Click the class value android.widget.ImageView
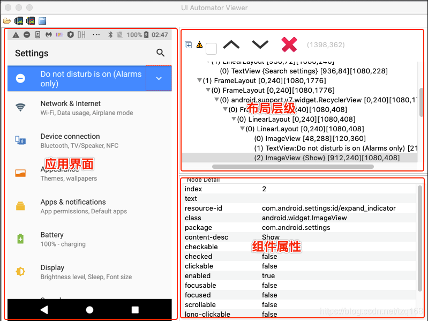The width and height of the screenshot is (428, 321). click(304, 218)
